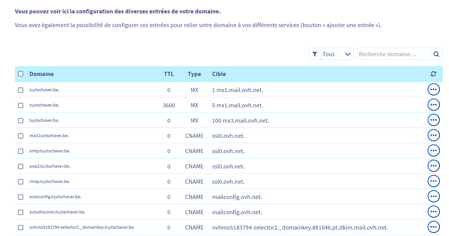
Task: Click the 'Domaine' column header
Action: pyautogui.click(x=42, y=74)
